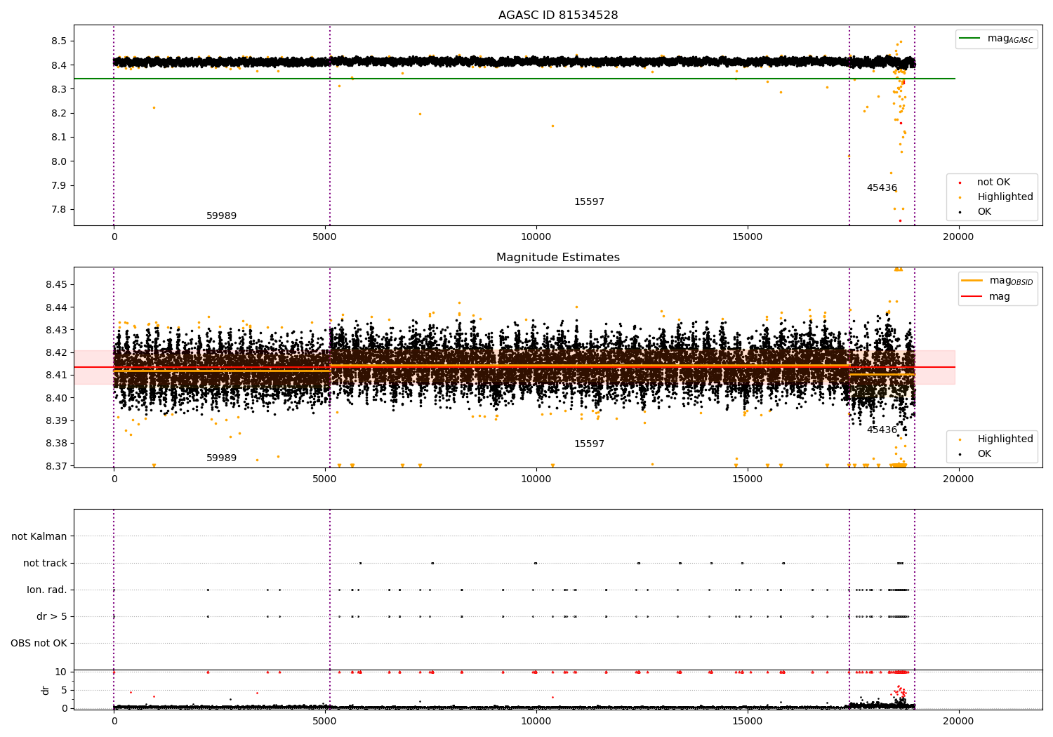
Task: Click y-axis tick 8.42 in Magnitude Estimates
Action: tap(56, 353)
